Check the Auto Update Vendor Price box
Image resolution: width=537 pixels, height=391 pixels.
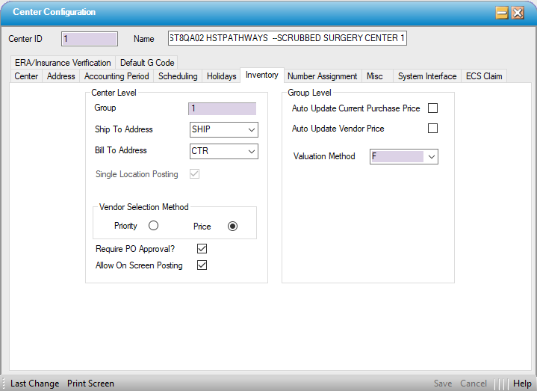(432, 129)
